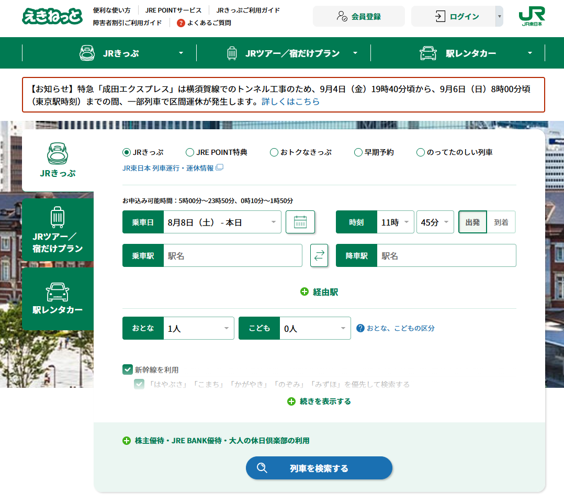This screenshot has height=504, width=564.
Task: Click the 会員登録 button
Action: pyautogui.click(x=358, y=16)
